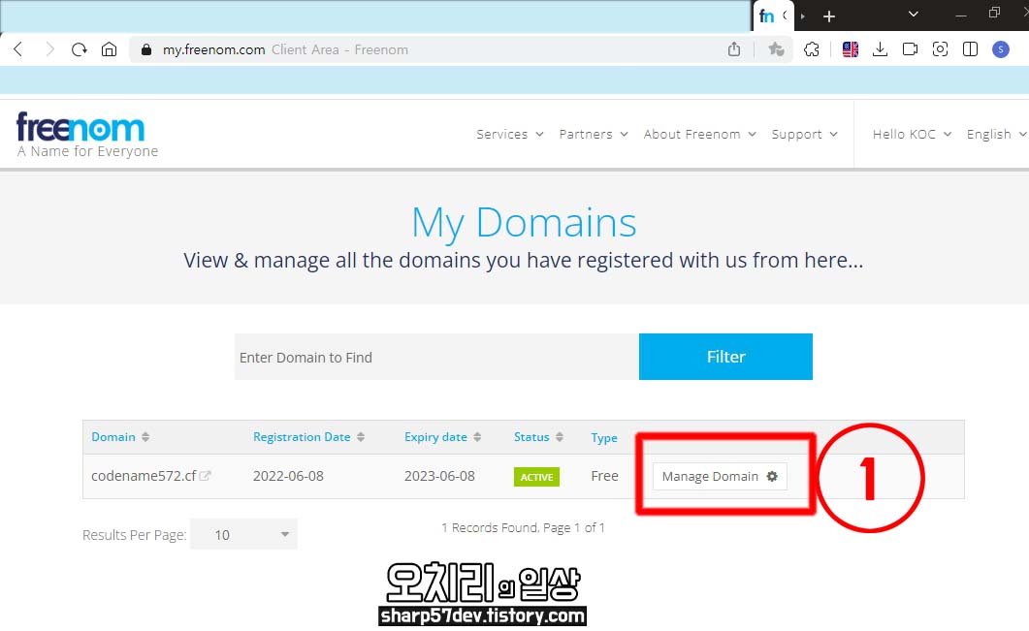Screen dimensions: 1029x631
Task: Click the 1 Records Found pagination text
Action: click(523, 528)
